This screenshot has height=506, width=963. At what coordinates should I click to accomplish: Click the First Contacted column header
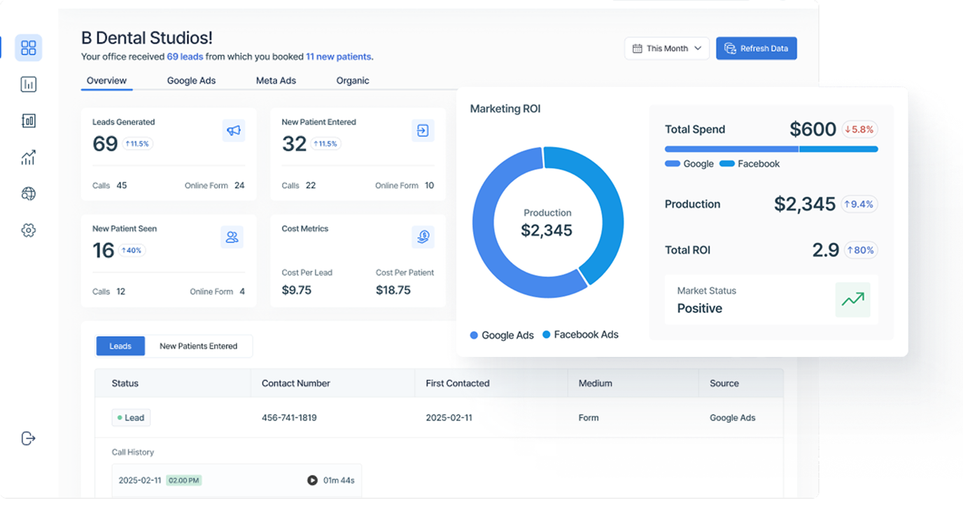tap(458, 384)
